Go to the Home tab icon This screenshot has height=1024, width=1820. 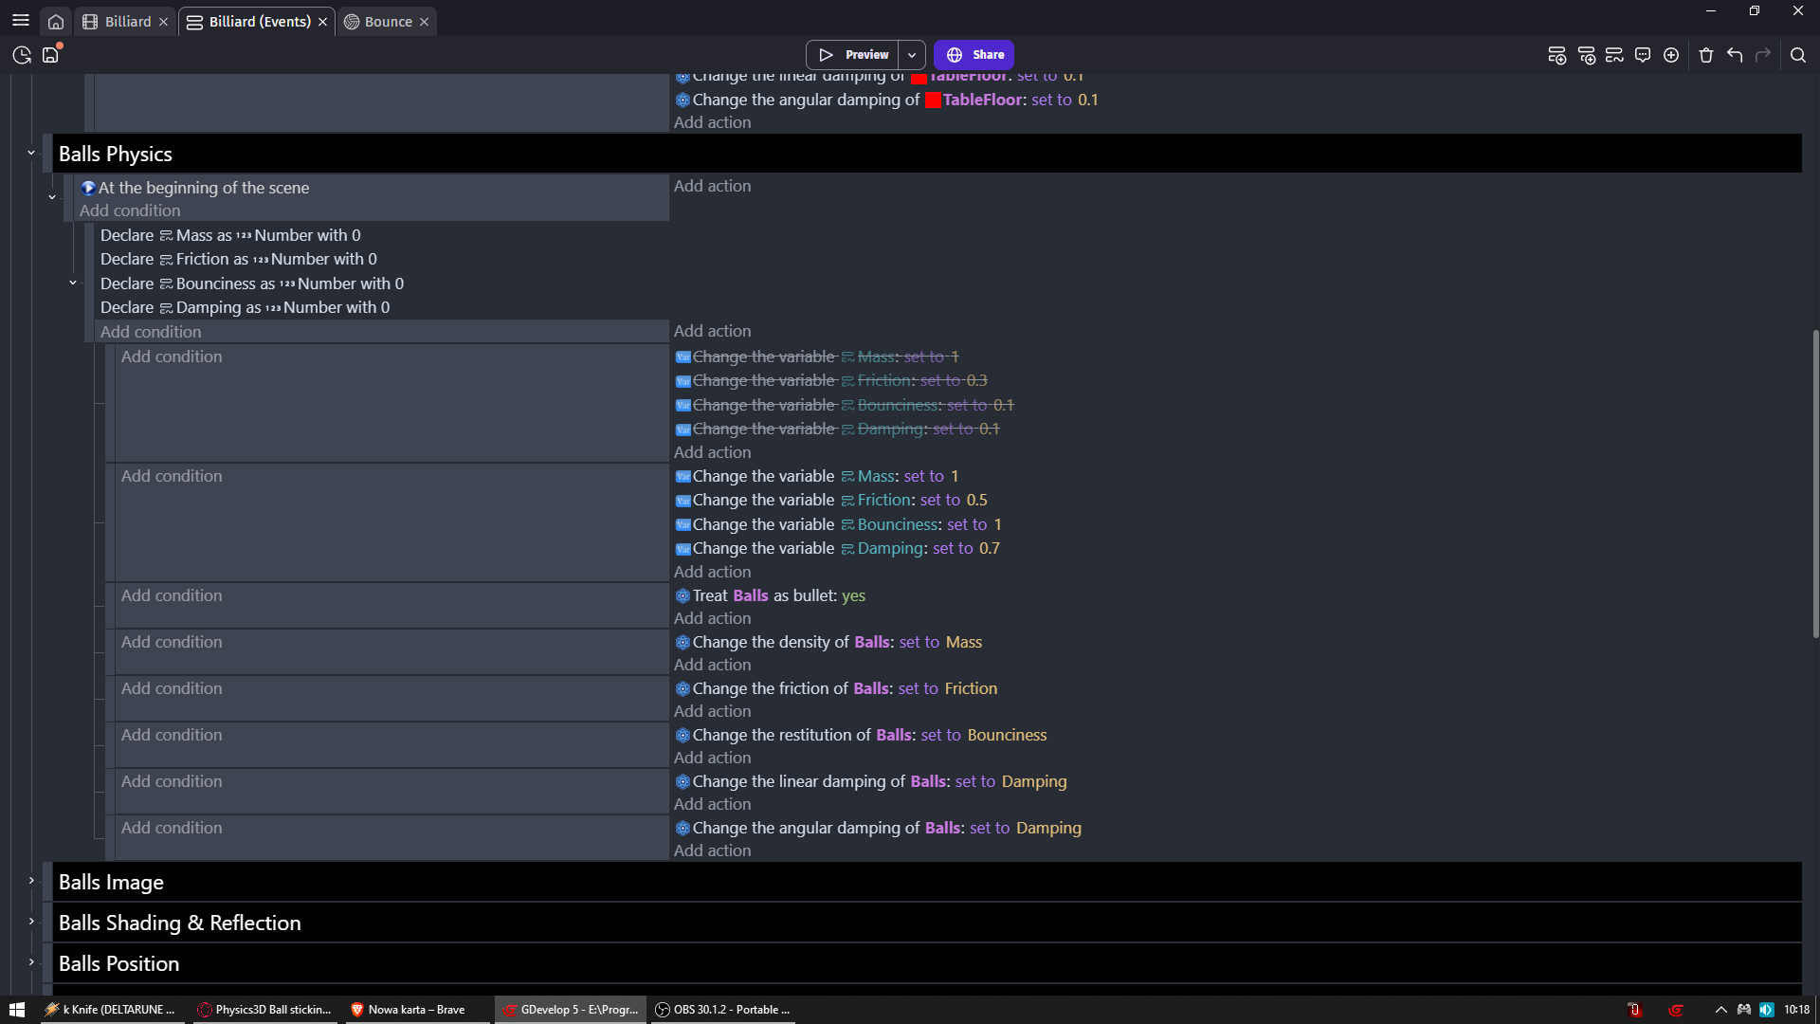coord(56,21)
